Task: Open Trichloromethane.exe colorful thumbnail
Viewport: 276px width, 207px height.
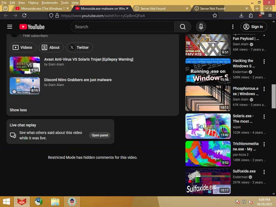Action: pos(208,154)
